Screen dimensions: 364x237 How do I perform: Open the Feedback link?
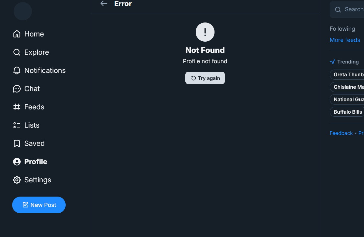(x=341, y=133)
